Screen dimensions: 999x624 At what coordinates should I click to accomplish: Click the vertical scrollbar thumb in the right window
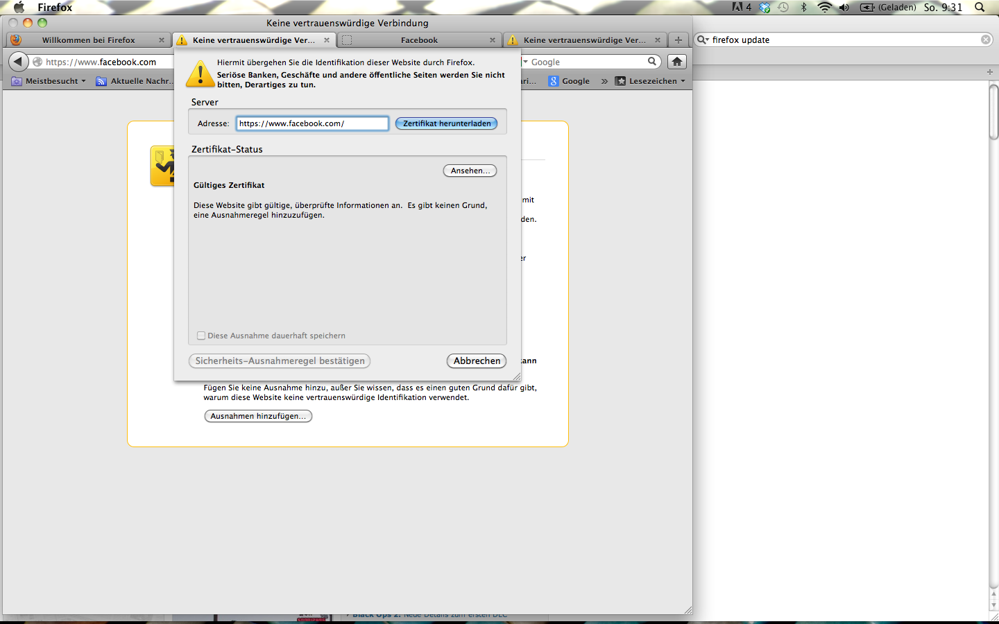tap(993, 112)
